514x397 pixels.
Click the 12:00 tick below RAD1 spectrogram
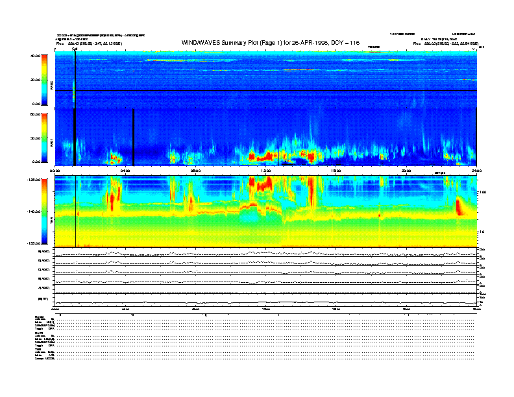(266, 171)
